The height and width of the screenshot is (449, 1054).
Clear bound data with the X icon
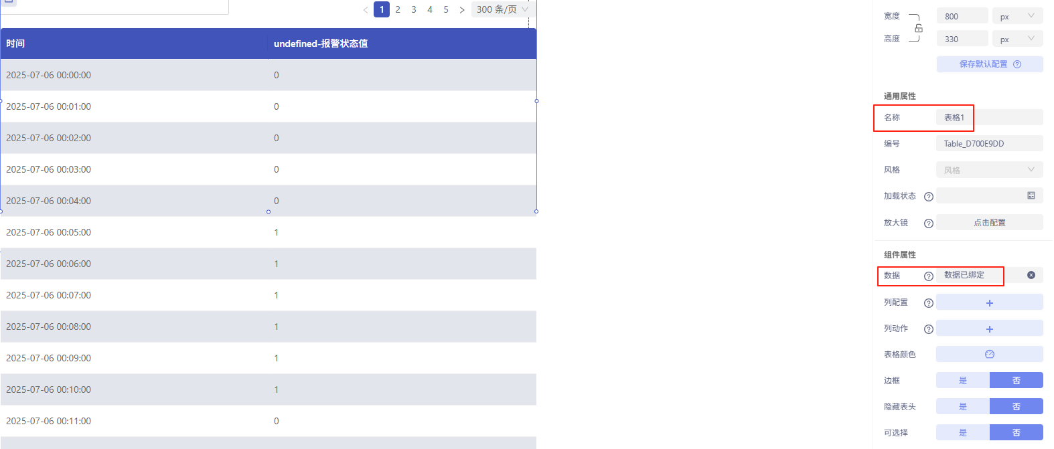(1031, 275)
